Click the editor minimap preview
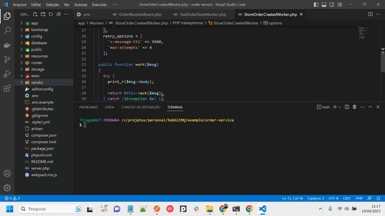385x216 pixels. coord(363,32)
